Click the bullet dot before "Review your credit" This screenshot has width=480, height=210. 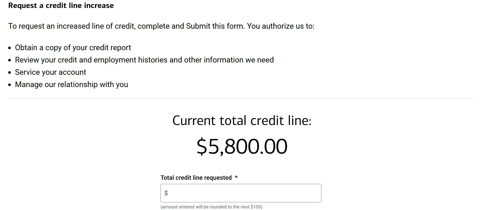coord(10,60)
